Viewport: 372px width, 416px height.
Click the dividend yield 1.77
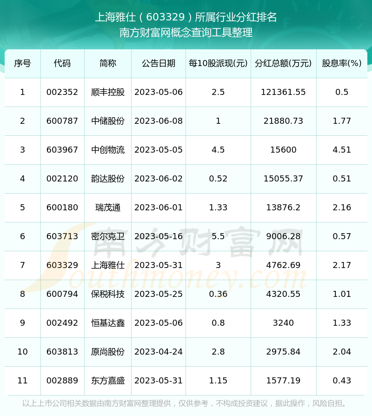(x=342, y=121)
